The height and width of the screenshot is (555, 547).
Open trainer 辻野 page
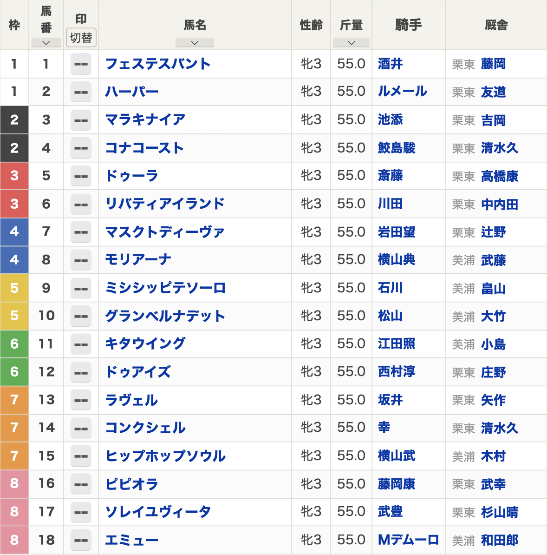point(493,232)
